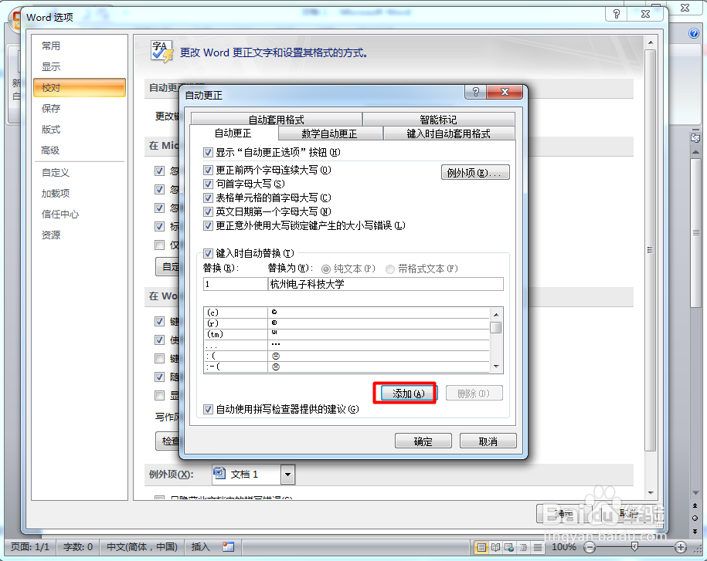Toggle 表格单元格的首字母大写 checkbox
The width and height of the screenshot is (707, 561).
pyautogui.click(x=208, y=198)
